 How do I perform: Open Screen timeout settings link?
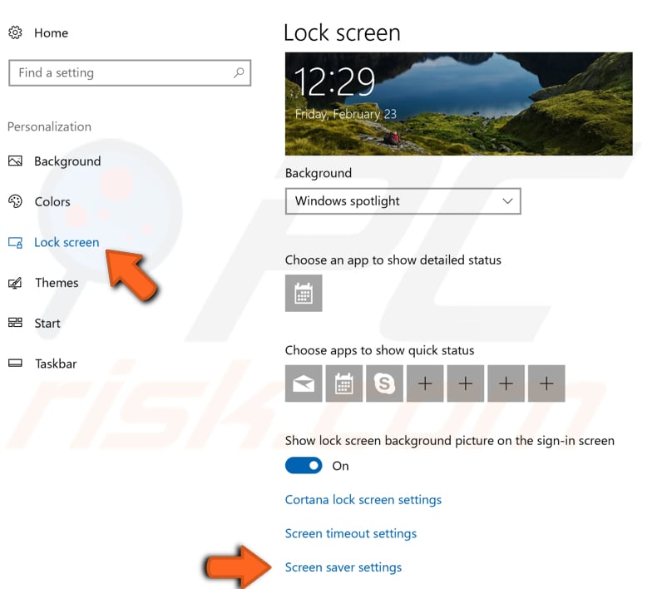[x=351, y=533]
